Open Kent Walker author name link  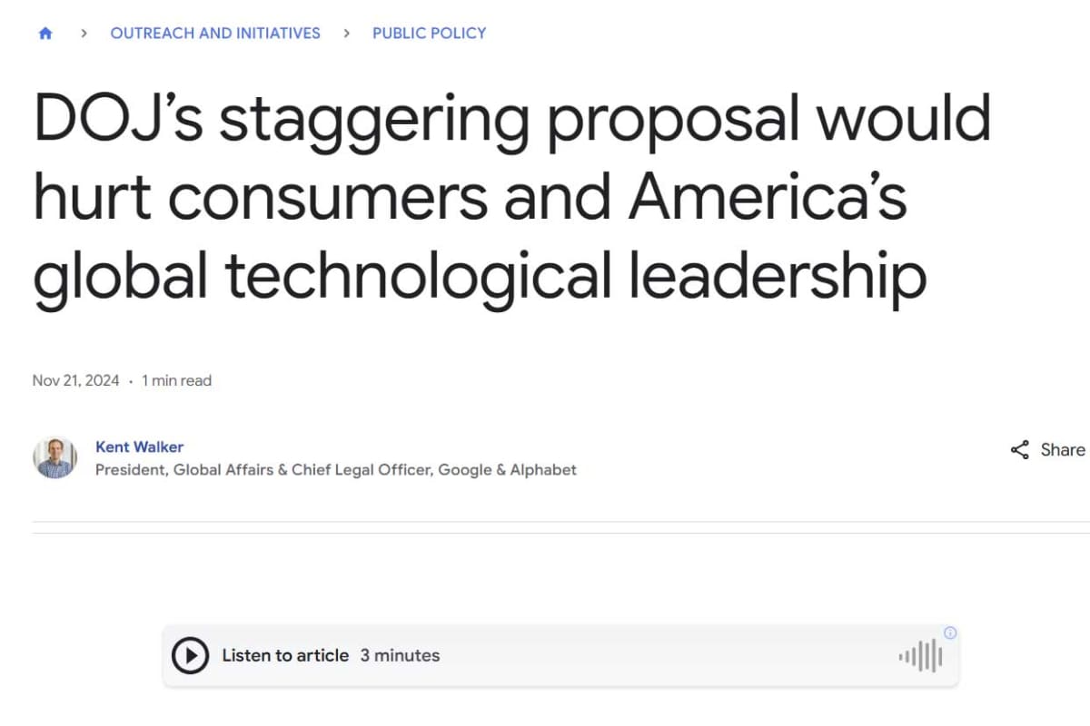139,446
